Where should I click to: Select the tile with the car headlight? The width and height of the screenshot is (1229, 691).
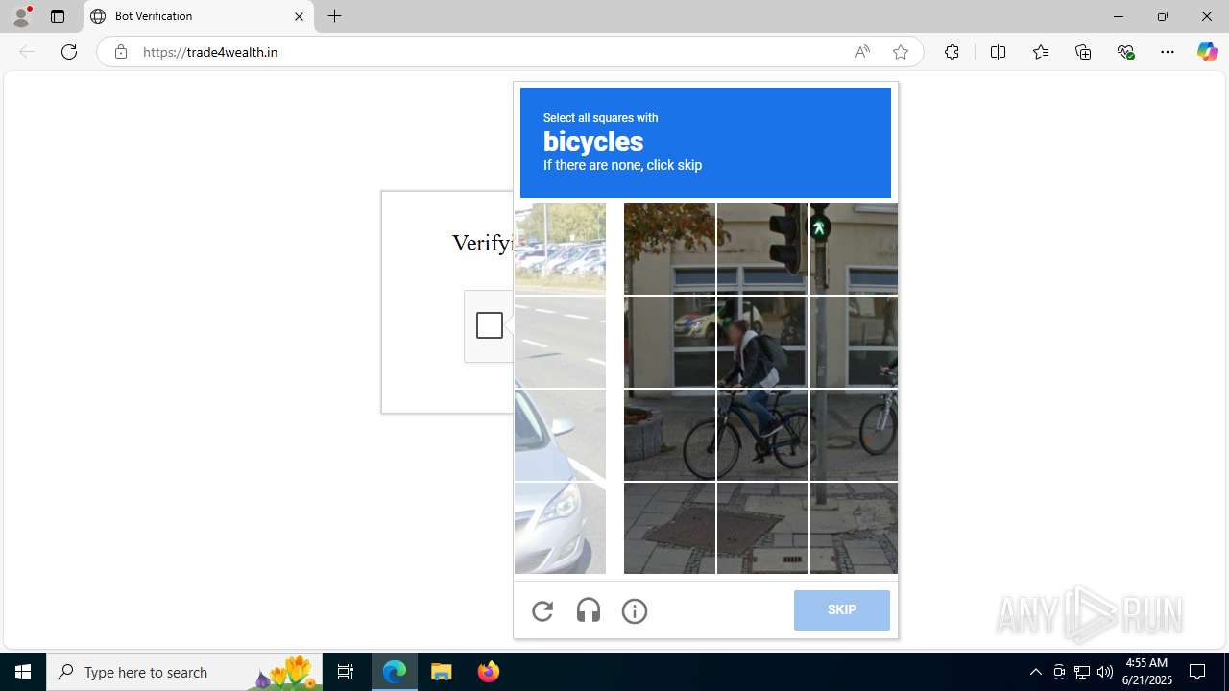pos(560,529)
